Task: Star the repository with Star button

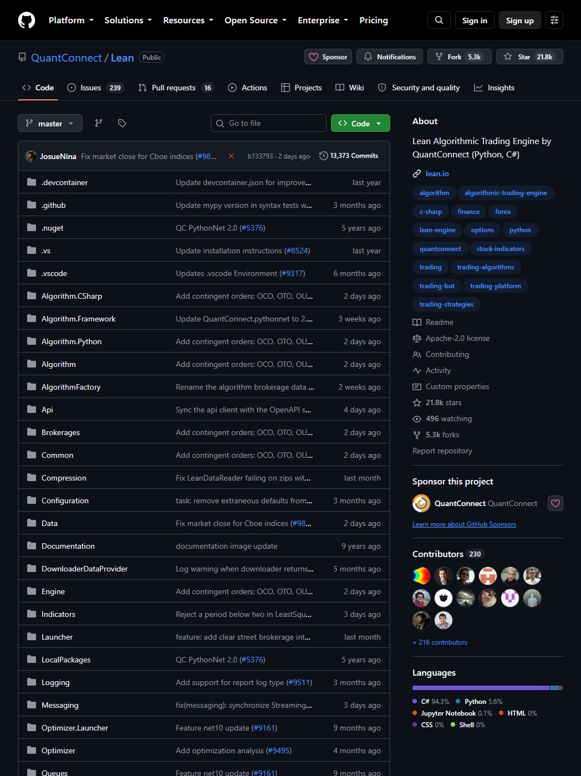Action: coord(529,57)
